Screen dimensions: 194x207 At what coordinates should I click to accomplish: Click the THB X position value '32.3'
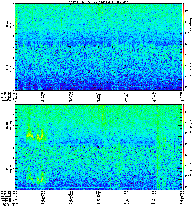(x=70, y=92)
